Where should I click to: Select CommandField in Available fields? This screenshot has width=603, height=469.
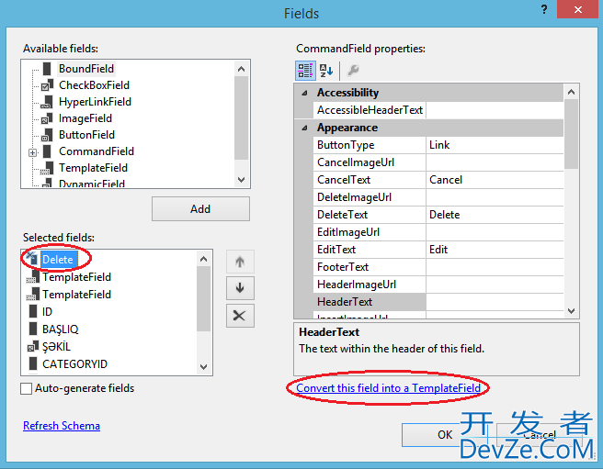click(97, 151)
